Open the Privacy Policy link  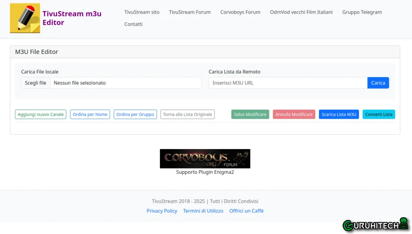coord(162,211)
